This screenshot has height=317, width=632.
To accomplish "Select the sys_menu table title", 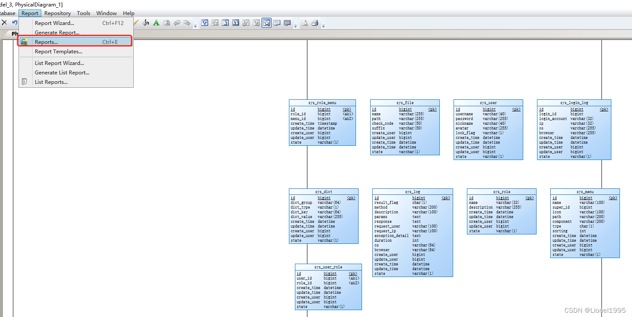I will (x=585, y=191).
